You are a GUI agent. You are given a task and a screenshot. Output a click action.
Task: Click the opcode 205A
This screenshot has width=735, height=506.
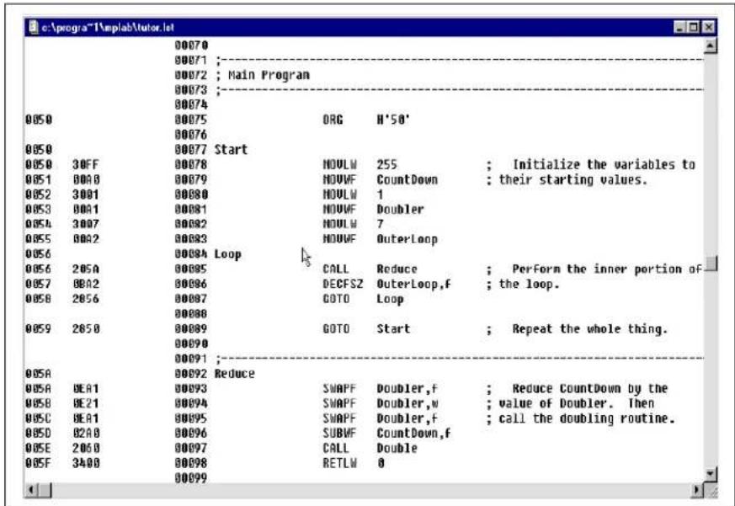pyautogui.click(x=86, y=269)
